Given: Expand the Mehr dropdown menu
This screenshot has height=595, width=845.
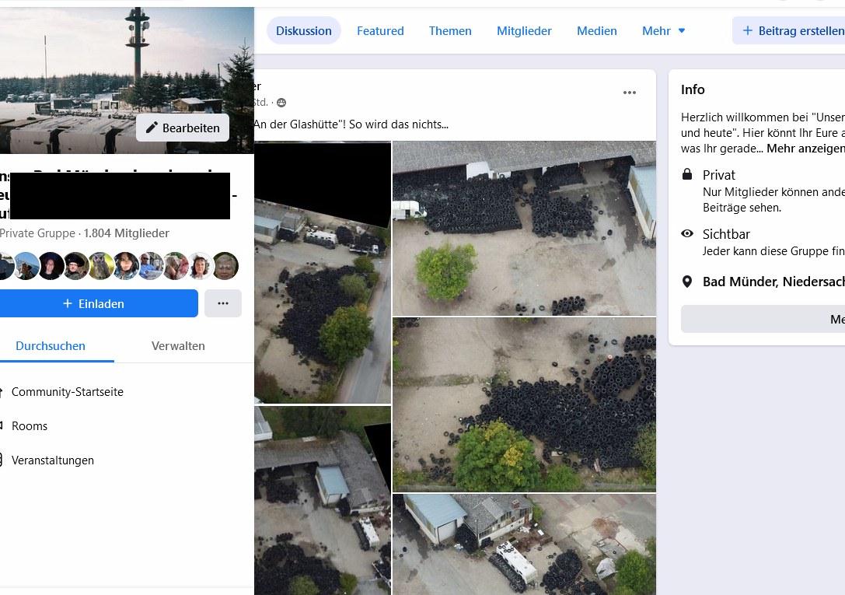Looking at the screenshot, I should pyautogui.click(x=663, y=30).
